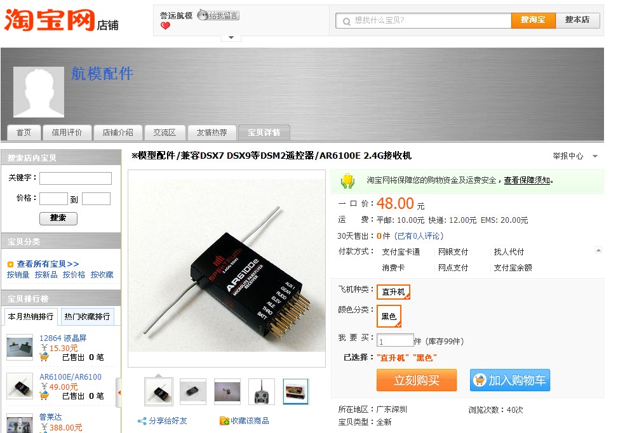Collapse the sidebar with the red arrow handle
This screenshot has height=433, width=618.
click(119, 392)
